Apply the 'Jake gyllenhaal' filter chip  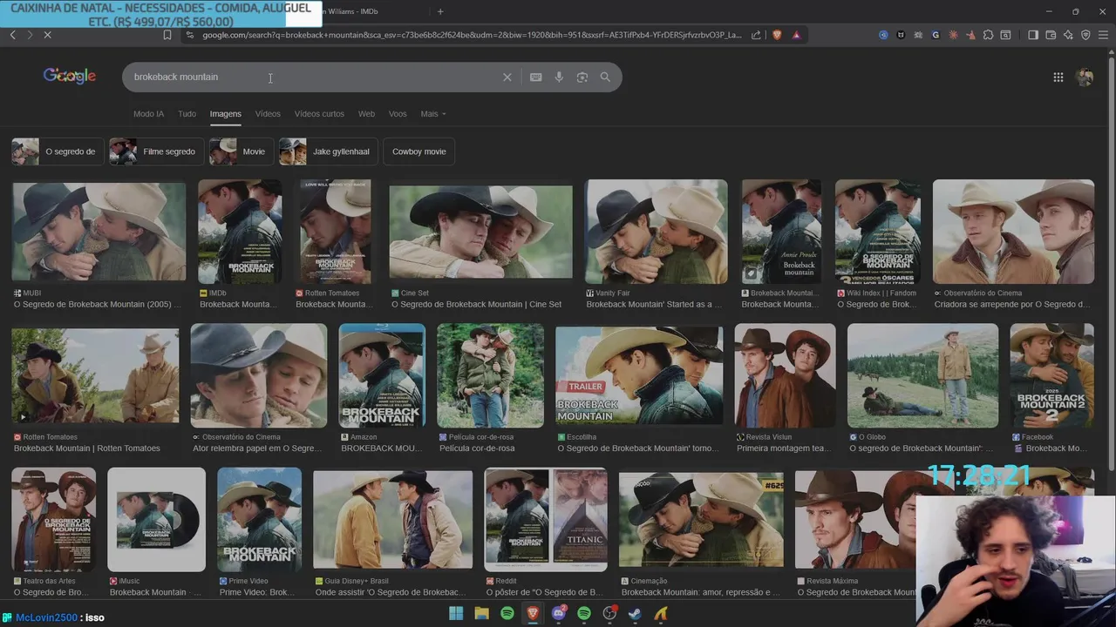(329, 152)
